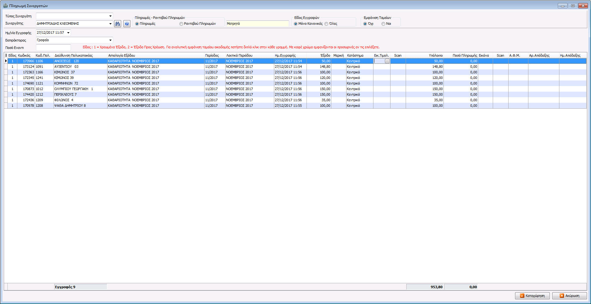Open the grid column chooser icon left of Είδος
Image resolution: width=591 pixels, height=304 pixels.
pos(6,55)
